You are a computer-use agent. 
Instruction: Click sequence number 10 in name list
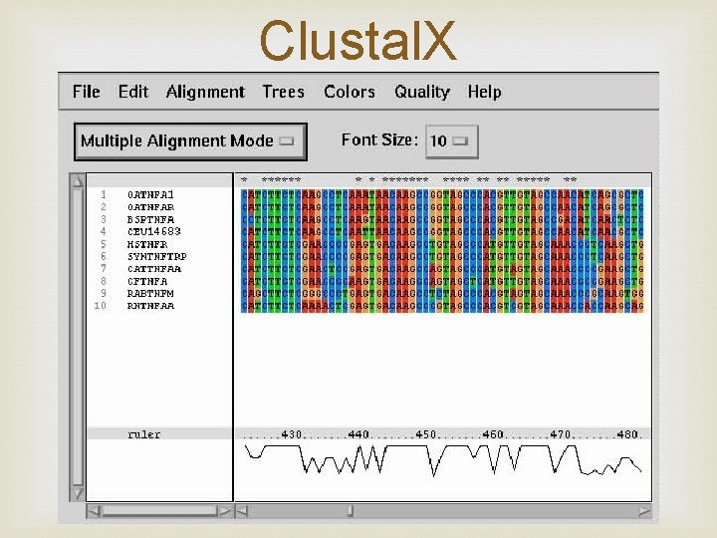(x=101, y=306)
